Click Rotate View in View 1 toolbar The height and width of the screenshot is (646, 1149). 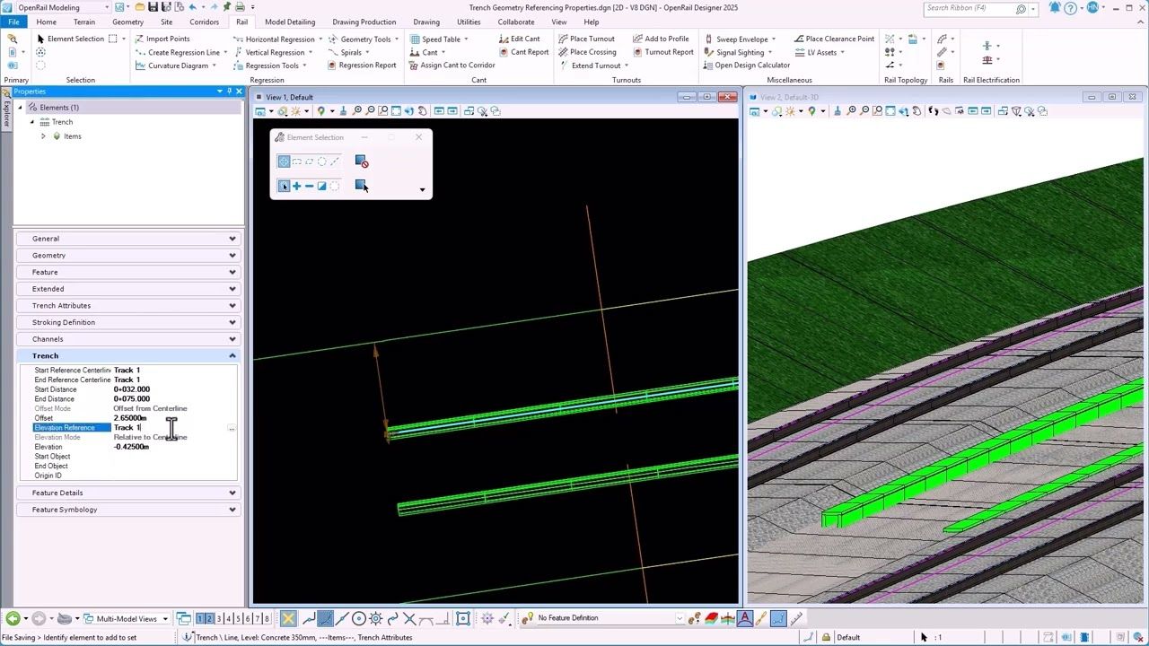(409, 111)
